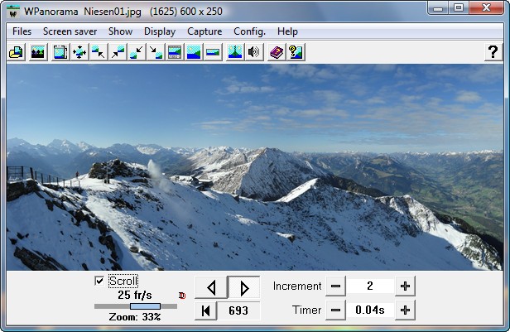This screenshot has height=332, width=510.
Task: Increase Increment with plus button
Action: point(405,286)
